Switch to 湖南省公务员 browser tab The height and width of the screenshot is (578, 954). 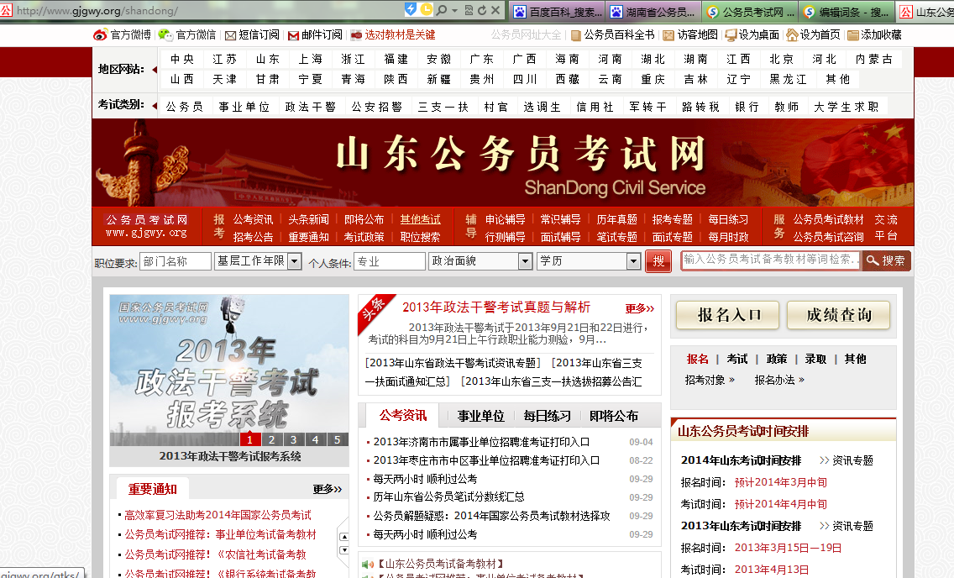point(654,12)
